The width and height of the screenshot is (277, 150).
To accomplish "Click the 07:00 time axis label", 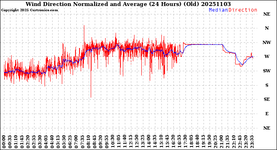I will point(76,142).
